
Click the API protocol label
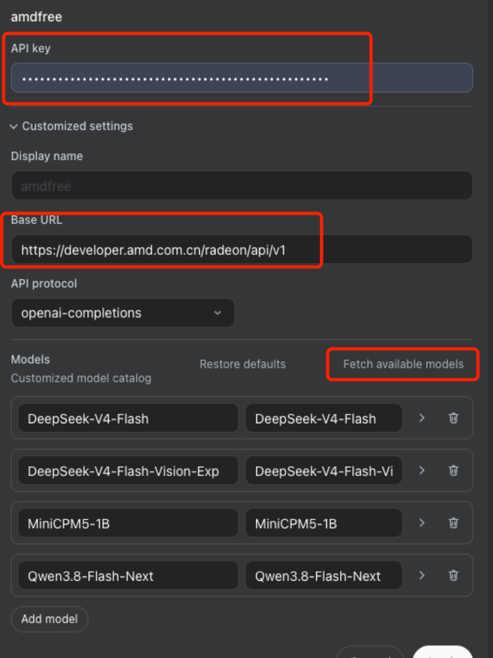(44, 284)
